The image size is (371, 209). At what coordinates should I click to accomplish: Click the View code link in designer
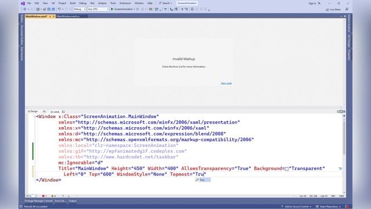coord(226,84)
